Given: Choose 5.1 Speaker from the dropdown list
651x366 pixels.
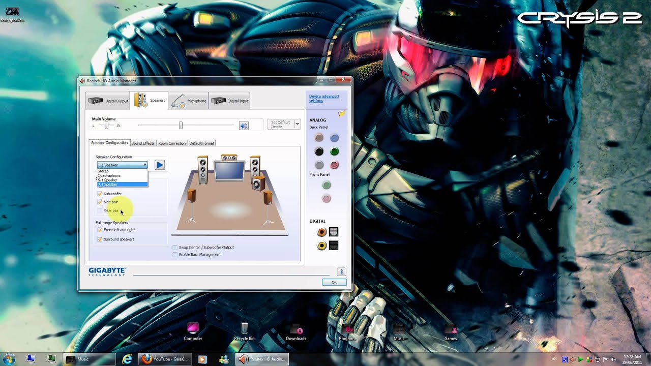Looking at the screenshot, I should coord(122,180).
